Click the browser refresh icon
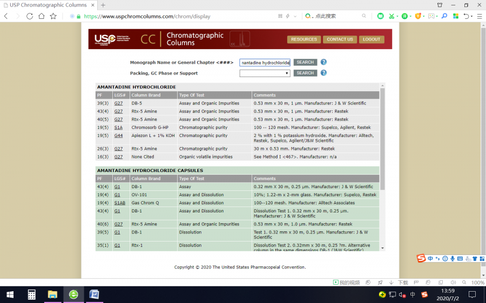This screenshot has width=486, height=303. pos(30,16)
